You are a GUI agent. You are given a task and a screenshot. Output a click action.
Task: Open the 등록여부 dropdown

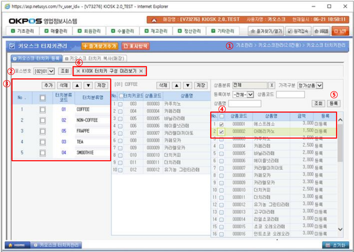tap(250, 94)
